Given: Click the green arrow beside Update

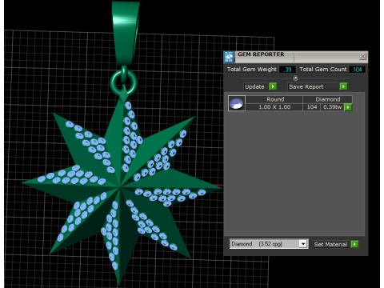Looking at the screenshot, I should (273, 86).
